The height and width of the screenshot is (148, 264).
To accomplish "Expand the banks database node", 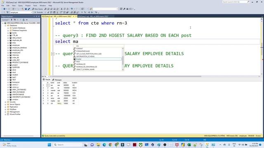I will [x=8, y=33].
